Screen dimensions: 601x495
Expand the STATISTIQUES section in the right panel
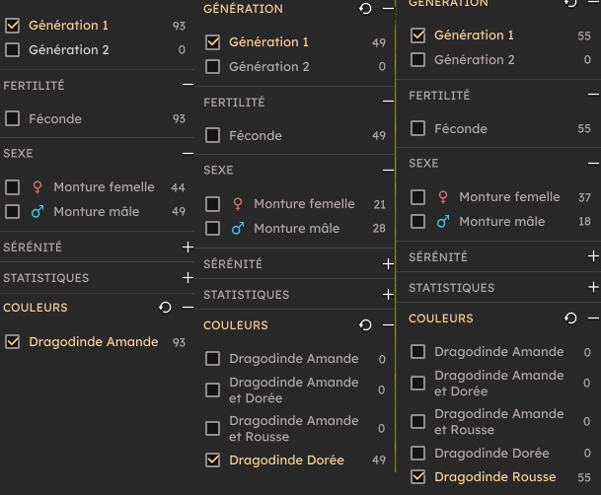[593, 287]
